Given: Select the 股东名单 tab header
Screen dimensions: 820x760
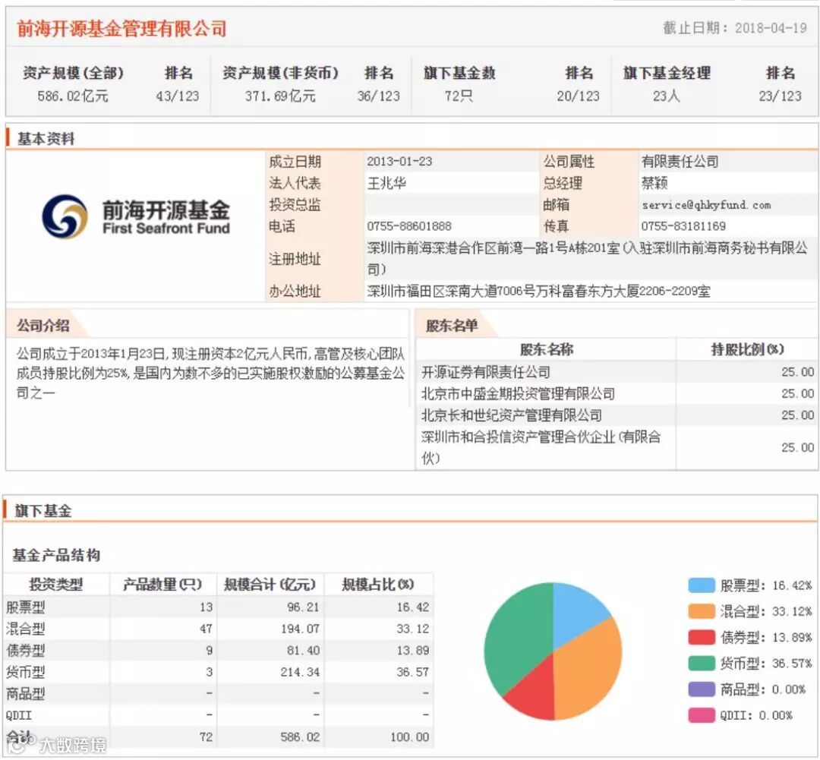Looking at the screenshot, I should click(452, 326).
